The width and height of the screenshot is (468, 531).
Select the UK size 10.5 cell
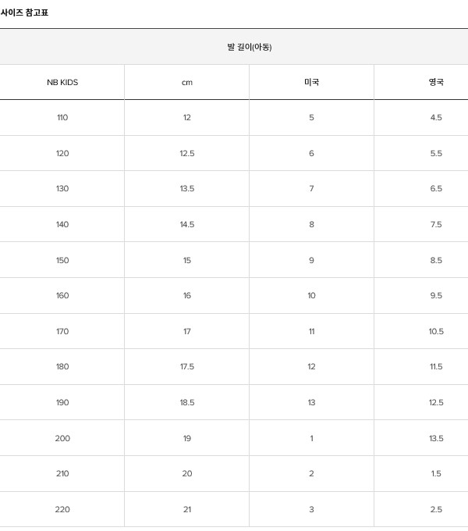[x=421, y=331]
